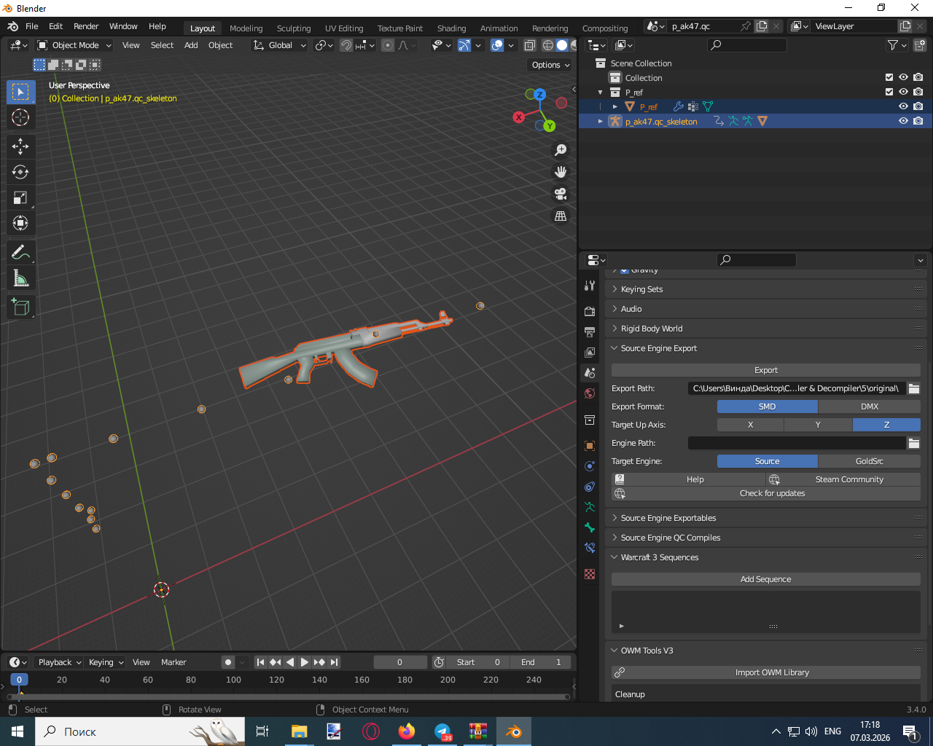Screen dimensions: 933x746
Task: Choose the Measure tool
Action: 20,278
